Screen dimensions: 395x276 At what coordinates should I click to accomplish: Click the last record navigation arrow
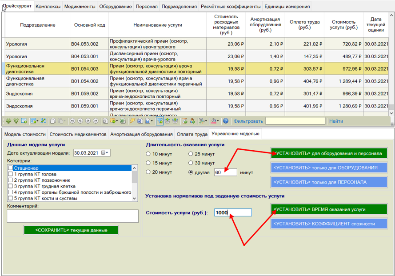click(96, 121)
